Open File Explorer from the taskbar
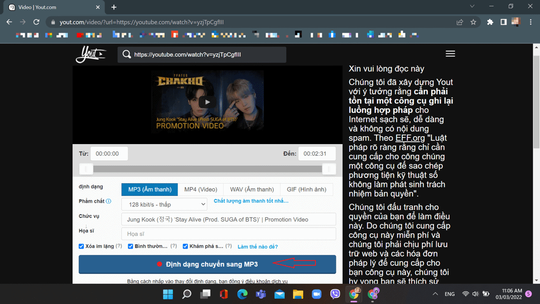The image size is (540, 304). 298,294
